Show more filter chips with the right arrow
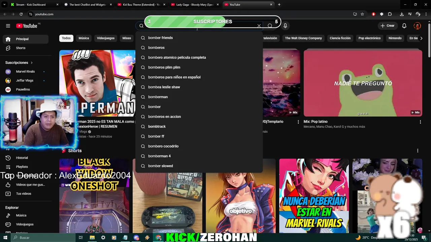Screen dimensions: 431x242 421,38
